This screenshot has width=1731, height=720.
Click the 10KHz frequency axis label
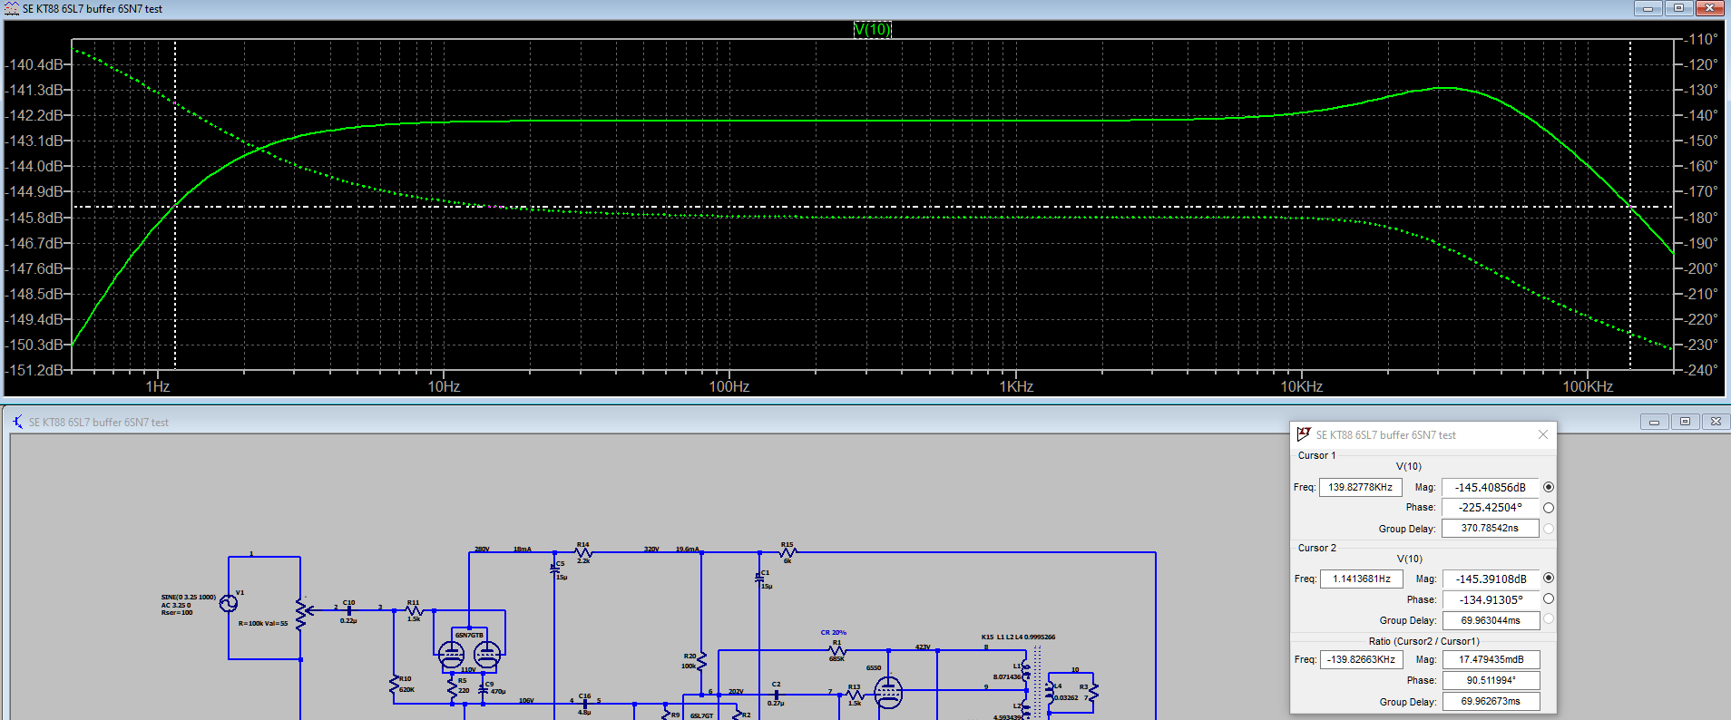pyautogui.click(x=1301, y=386)
